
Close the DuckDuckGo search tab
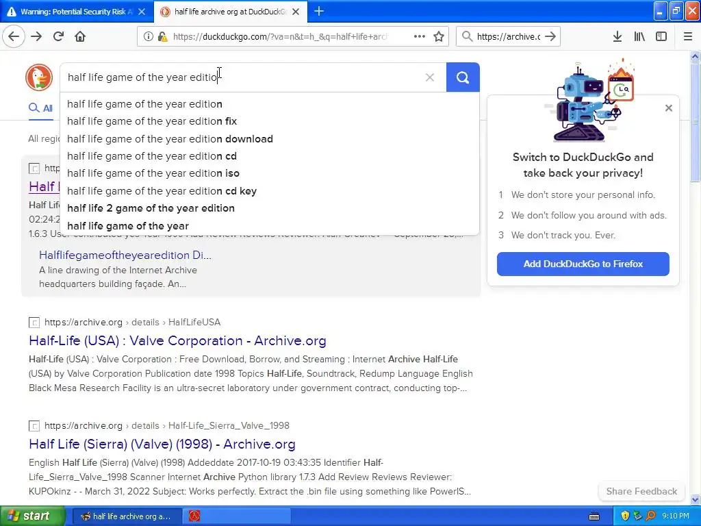pyautogui.click(x=296, y=12)
